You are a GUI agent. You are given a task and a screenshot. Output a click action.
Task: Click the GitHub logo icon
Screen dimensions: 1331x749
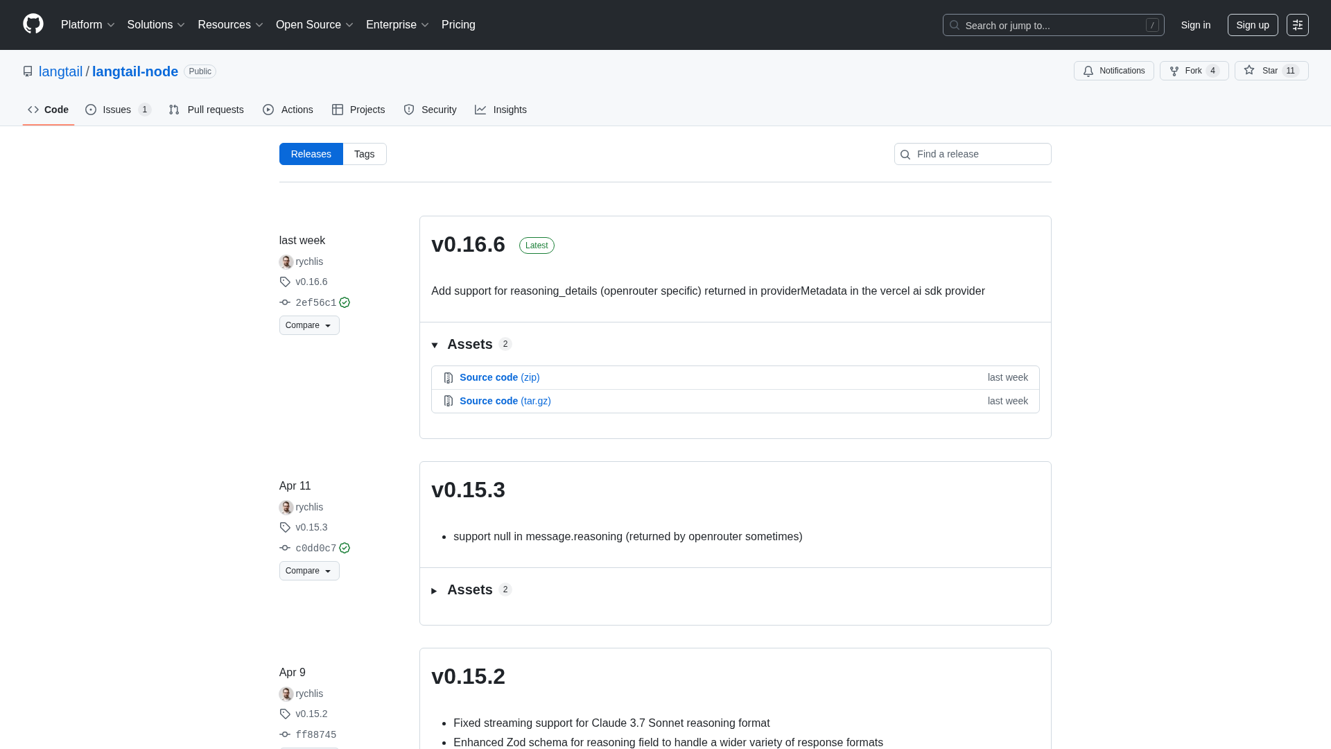coord(33,24)
